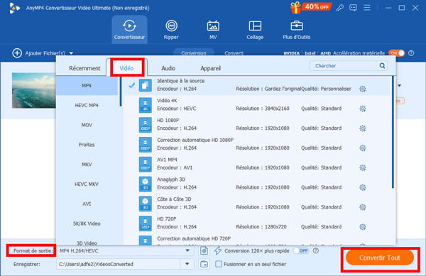
Task: Open the Format de sortie dropdown
Action: [187, 250]
